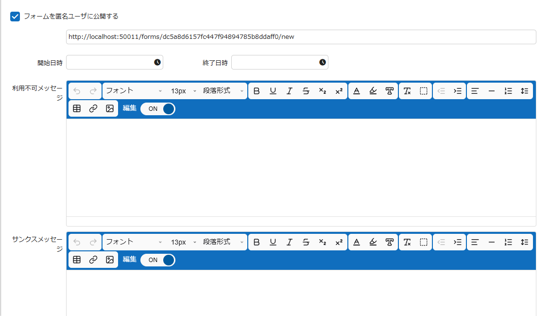This screenshot has height=316, width=549.
Task: Click into サンクスメッセージ editor text area
Action: click(x=301, y=293)
